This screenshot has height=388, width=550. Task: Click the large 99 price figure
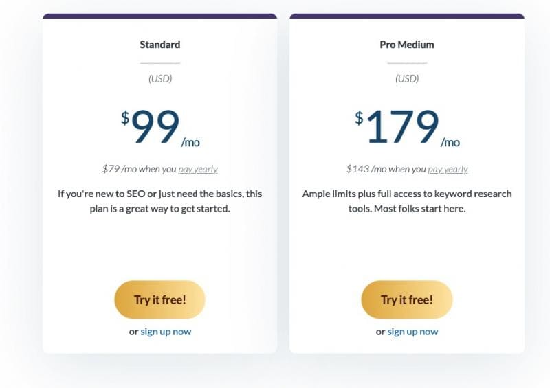point(155,127)
